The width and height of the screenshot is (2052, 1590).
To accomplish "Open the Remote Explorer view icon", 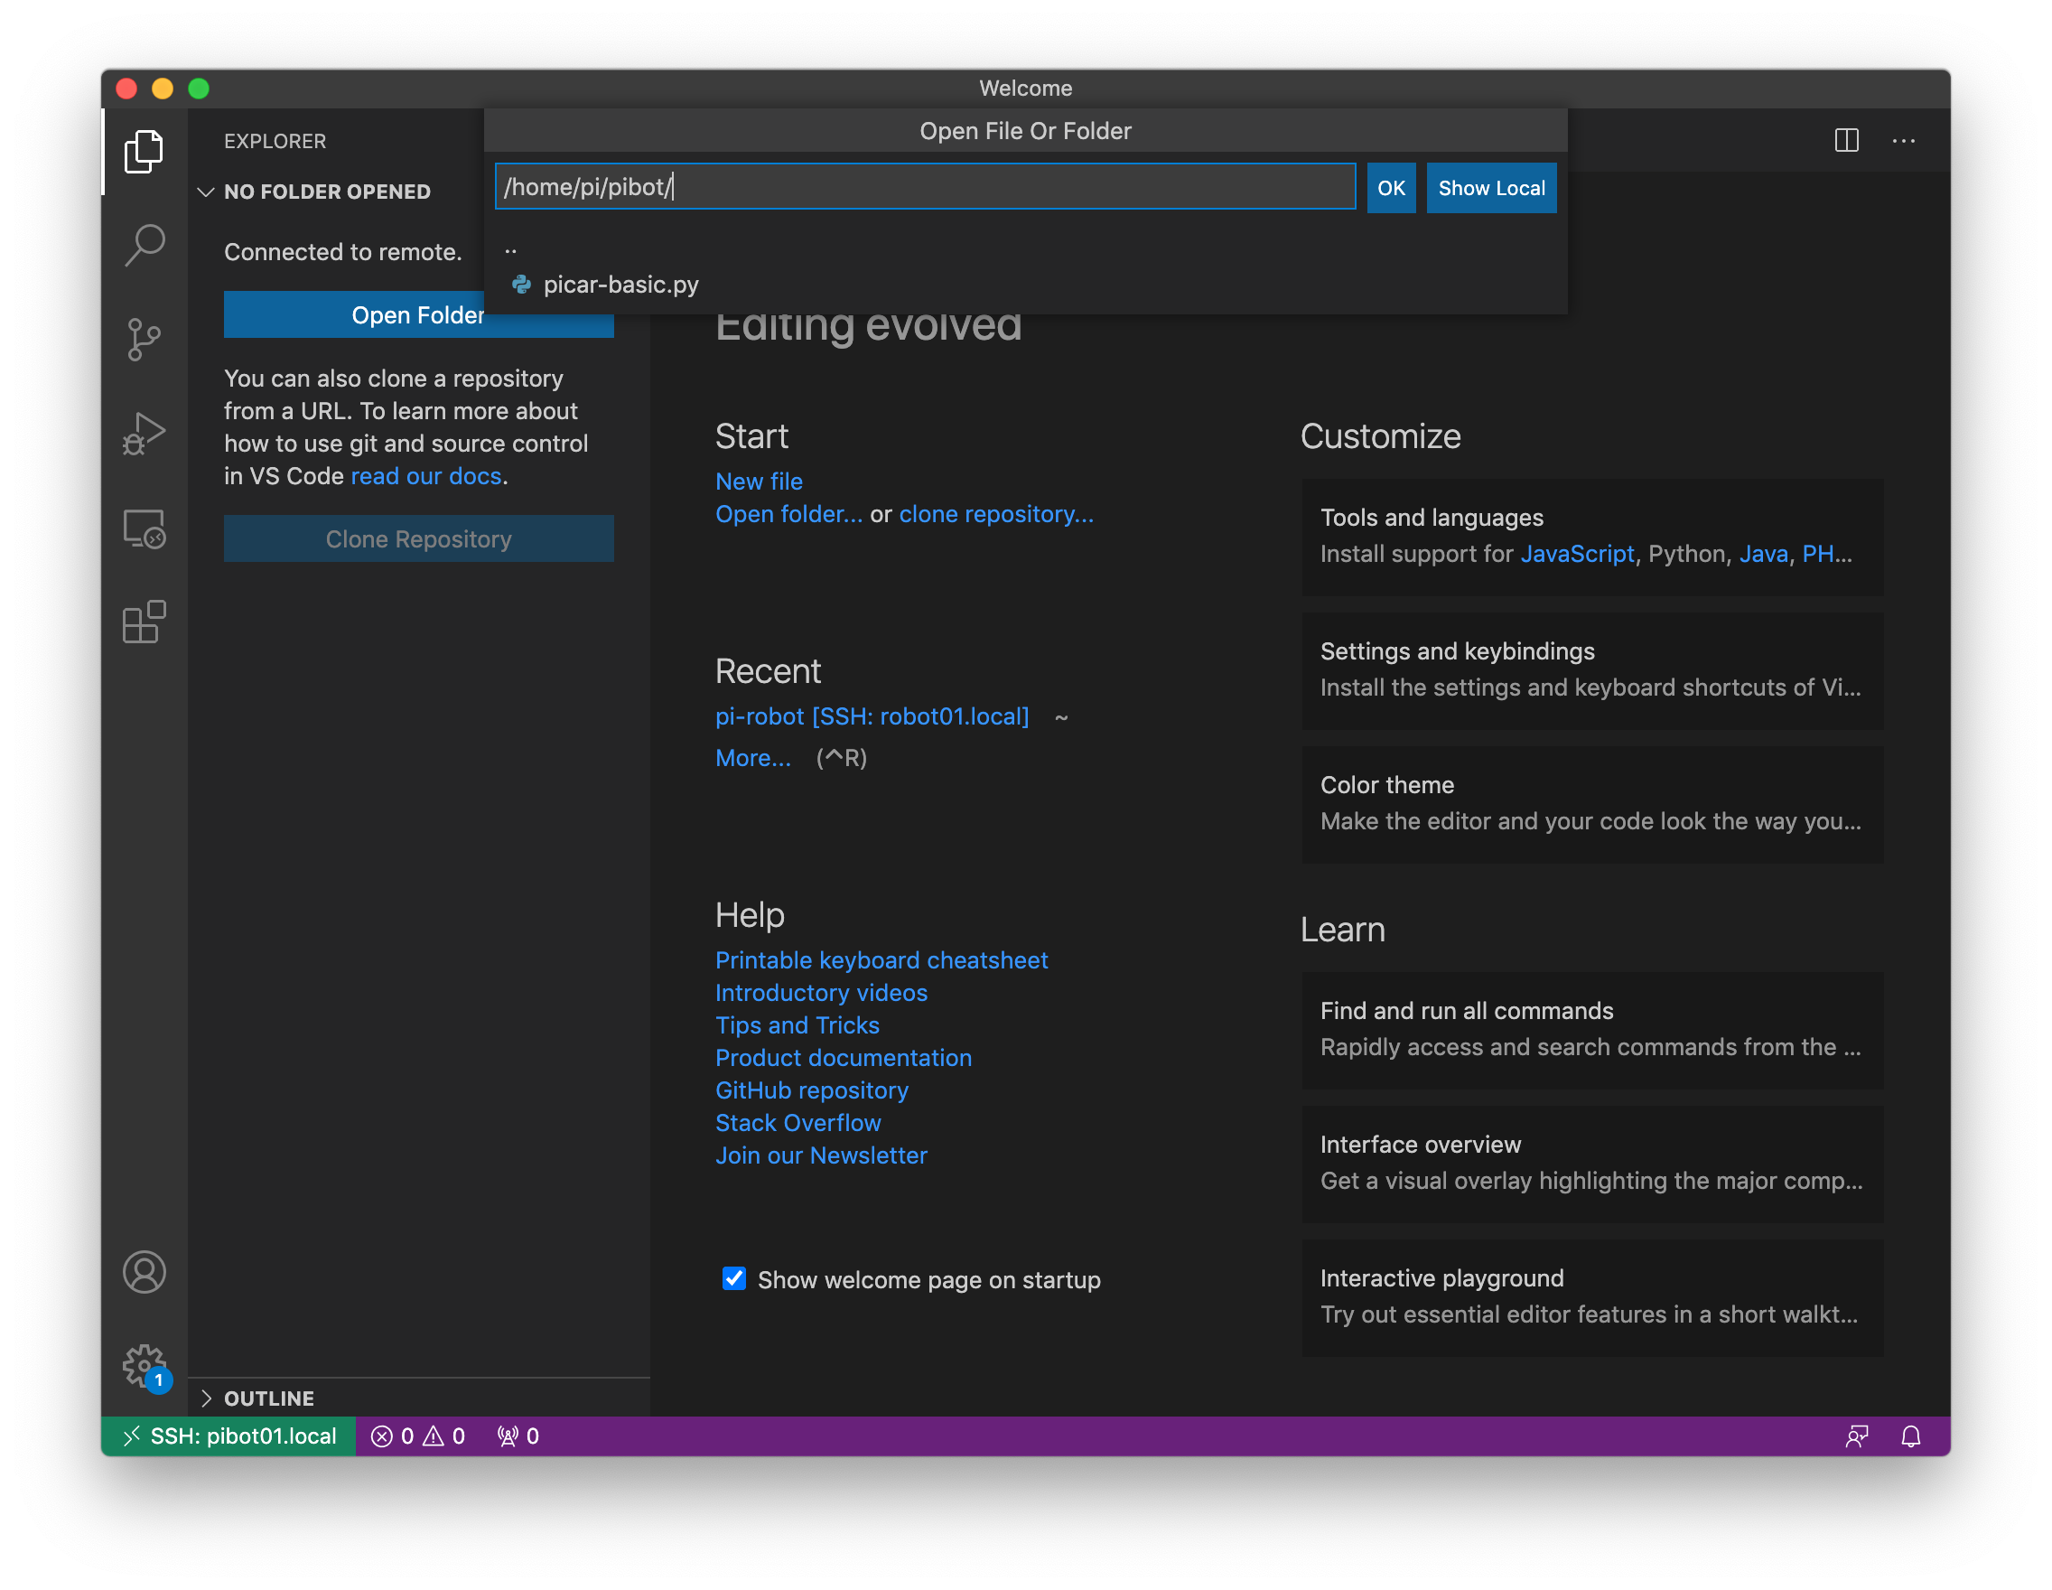I will [144, 529].
